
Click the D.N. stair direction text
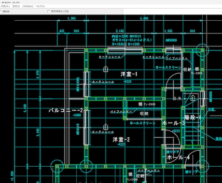point(178,99)
